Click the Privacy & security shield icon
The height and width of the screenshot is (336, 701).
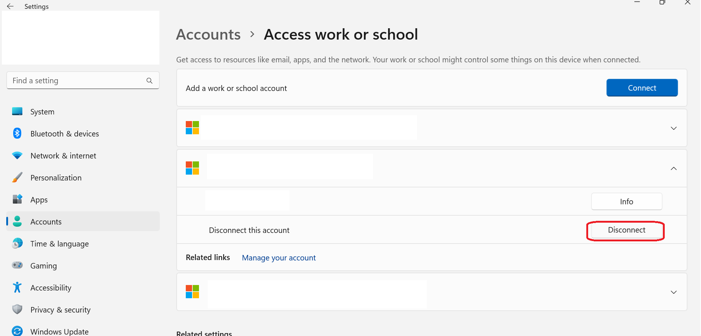(17, 310)
